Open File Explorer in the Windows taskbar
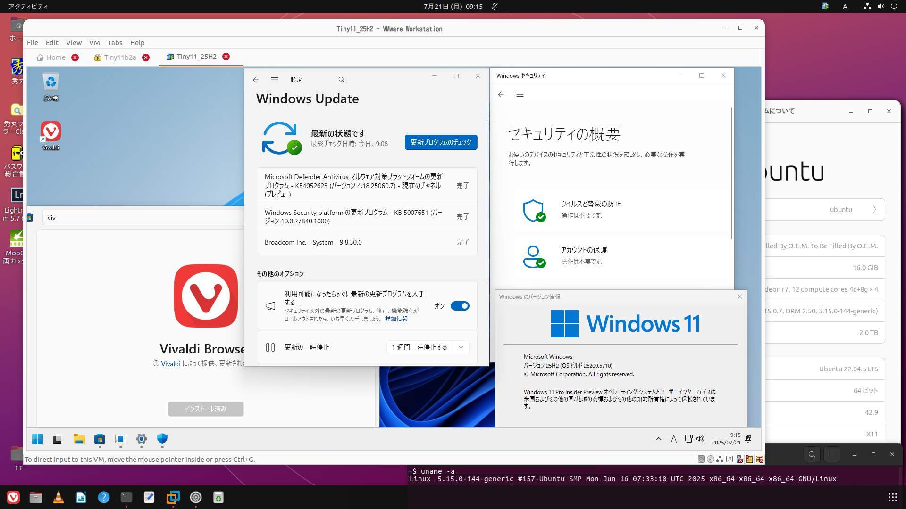Screen dimensions: 906x509 click(79, 439)
